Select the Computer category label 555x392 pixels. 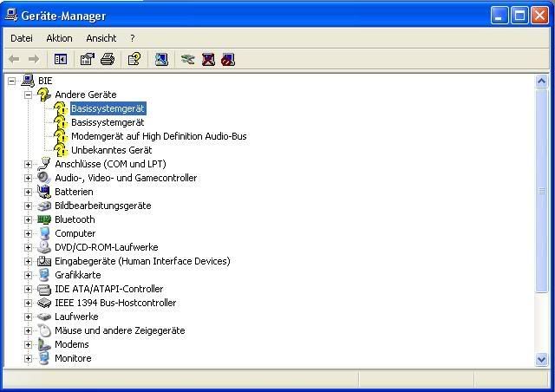point(75,233)
